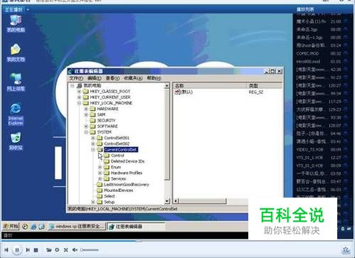The image size is (355, 258).
Task: Expand the ControlSet002 key
Action: (x=93, y=144)
